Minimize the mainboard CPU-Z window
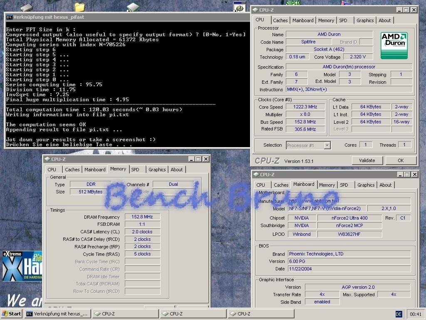426x320 pixels. click(x=400, y=175)
